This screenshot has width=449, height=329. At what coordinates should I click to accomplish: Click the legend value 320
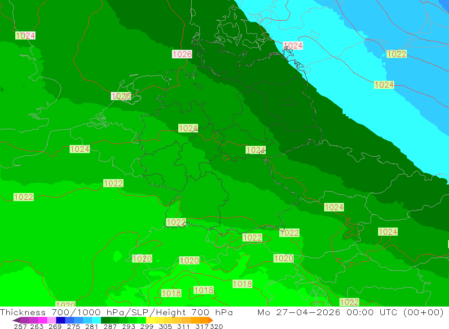216,326
